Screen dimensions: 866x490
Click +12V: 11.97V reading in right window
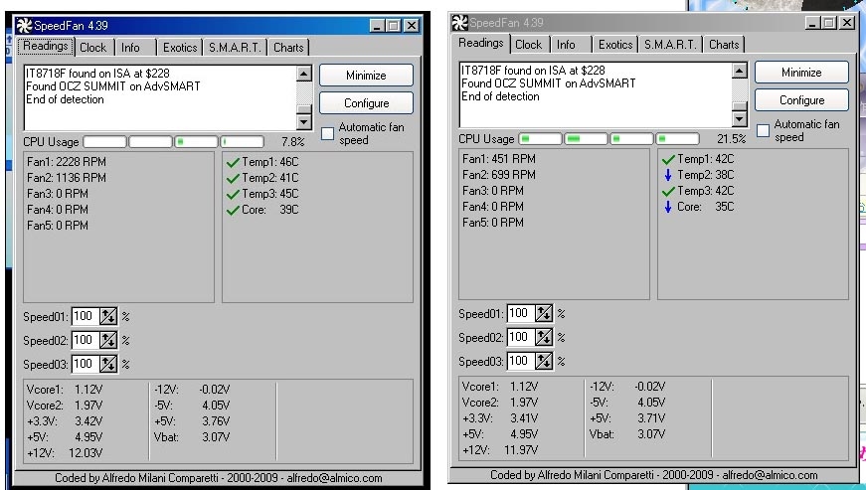point(500,450)
